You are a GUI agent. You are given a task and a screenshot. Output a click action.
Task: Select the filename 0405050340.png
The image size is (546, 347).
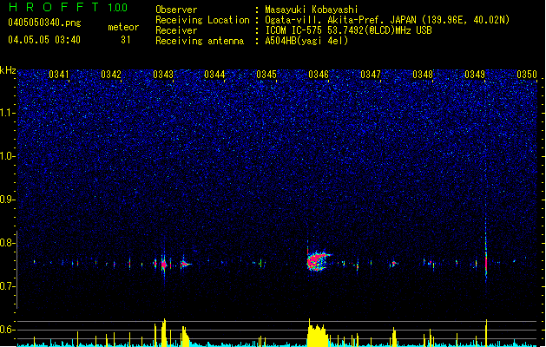point(44,23)
